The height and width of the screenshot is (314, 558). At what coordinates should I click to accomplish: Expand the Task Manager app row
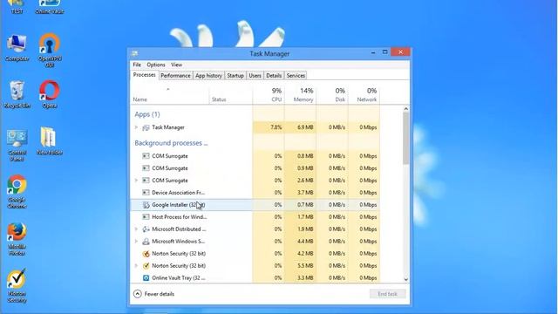point(136,127)
